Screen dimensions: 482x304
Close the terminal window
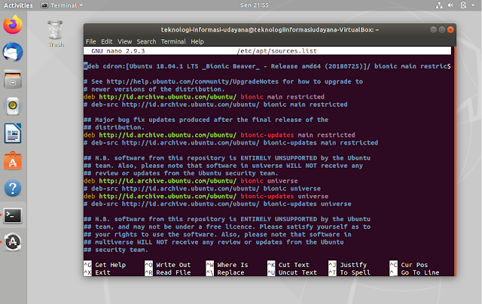click(x=450, y=30)
